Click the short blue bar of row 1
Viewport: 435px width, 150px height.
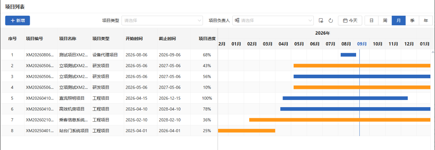348,55
